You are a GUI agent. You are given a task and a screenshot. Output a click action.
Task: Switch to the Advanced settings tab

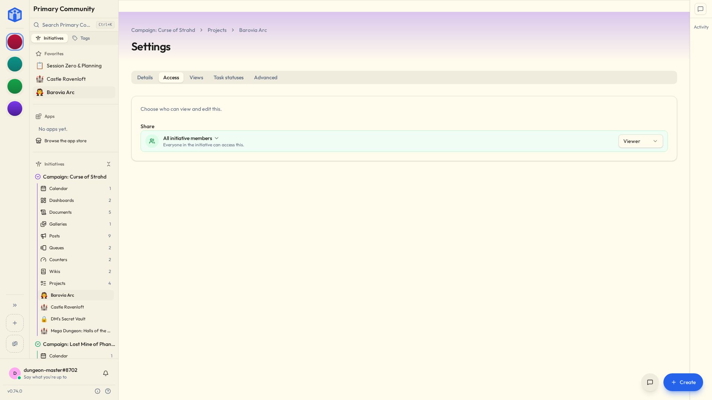(x=266, y=77)
